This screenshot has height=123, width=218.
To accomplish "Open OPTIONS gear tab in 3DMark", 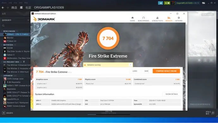I will pyautogui.click(x=179, y=19).
